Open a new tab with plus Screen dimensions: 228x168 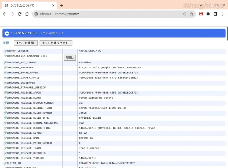click(x=62, y=6)
